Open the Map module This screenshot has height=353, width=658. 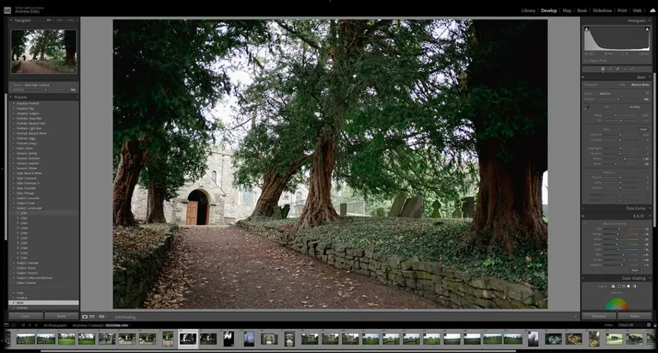click(x=567, y=10)
